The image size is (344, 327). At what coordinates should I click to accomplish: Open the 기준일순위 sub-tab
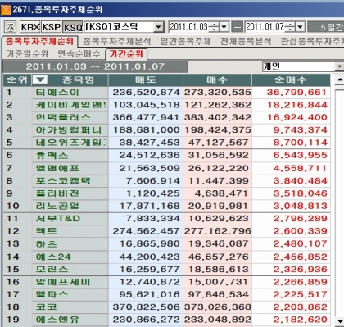(x=27, y=54)
